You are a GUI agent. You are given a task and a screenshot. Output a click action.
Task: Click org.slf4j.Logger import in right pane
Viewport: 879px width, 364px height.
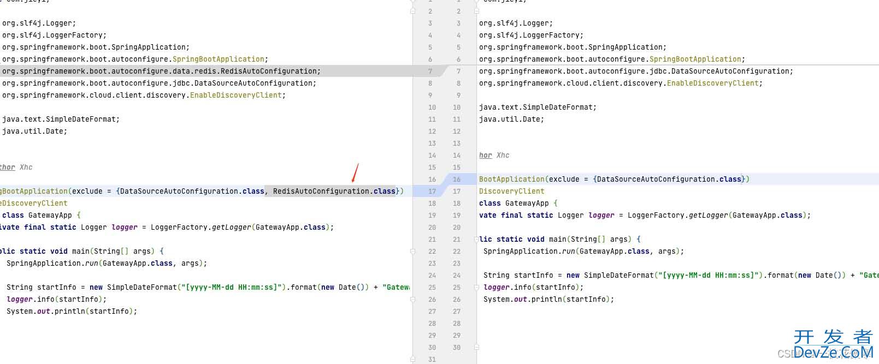pos(516,23)
